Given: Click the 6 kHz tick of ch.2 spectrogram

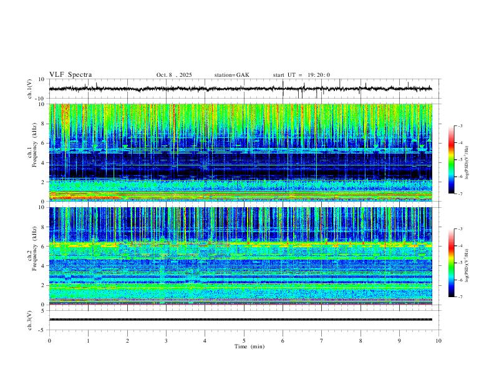Looking at the screenshot, I should pyautogui.click(x=43, y=247).
